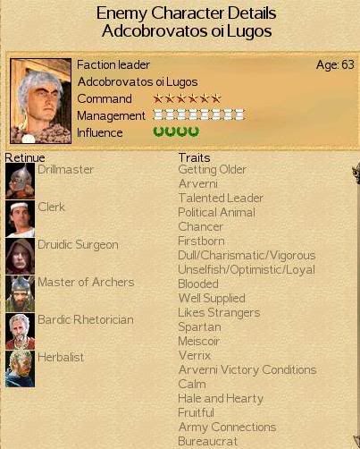360x449 pixels.
Task: Select the Getting Older trait
Action: pos(212,170)
